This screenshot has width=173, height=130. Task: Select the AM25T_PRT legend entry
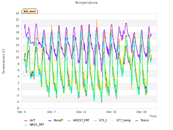[x=78, y=120]
